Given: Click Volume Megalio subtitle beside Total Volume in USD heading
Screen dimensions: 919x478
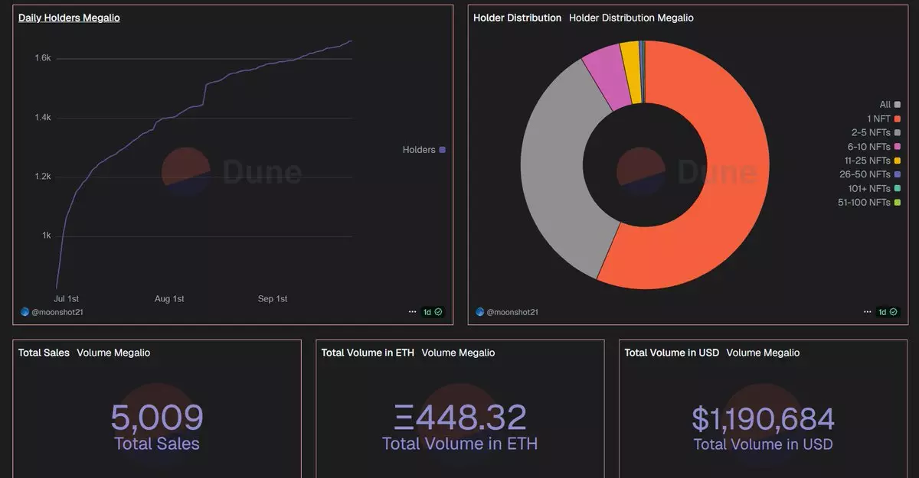Looking at the screenshot, I should click(x=763, y=353).
